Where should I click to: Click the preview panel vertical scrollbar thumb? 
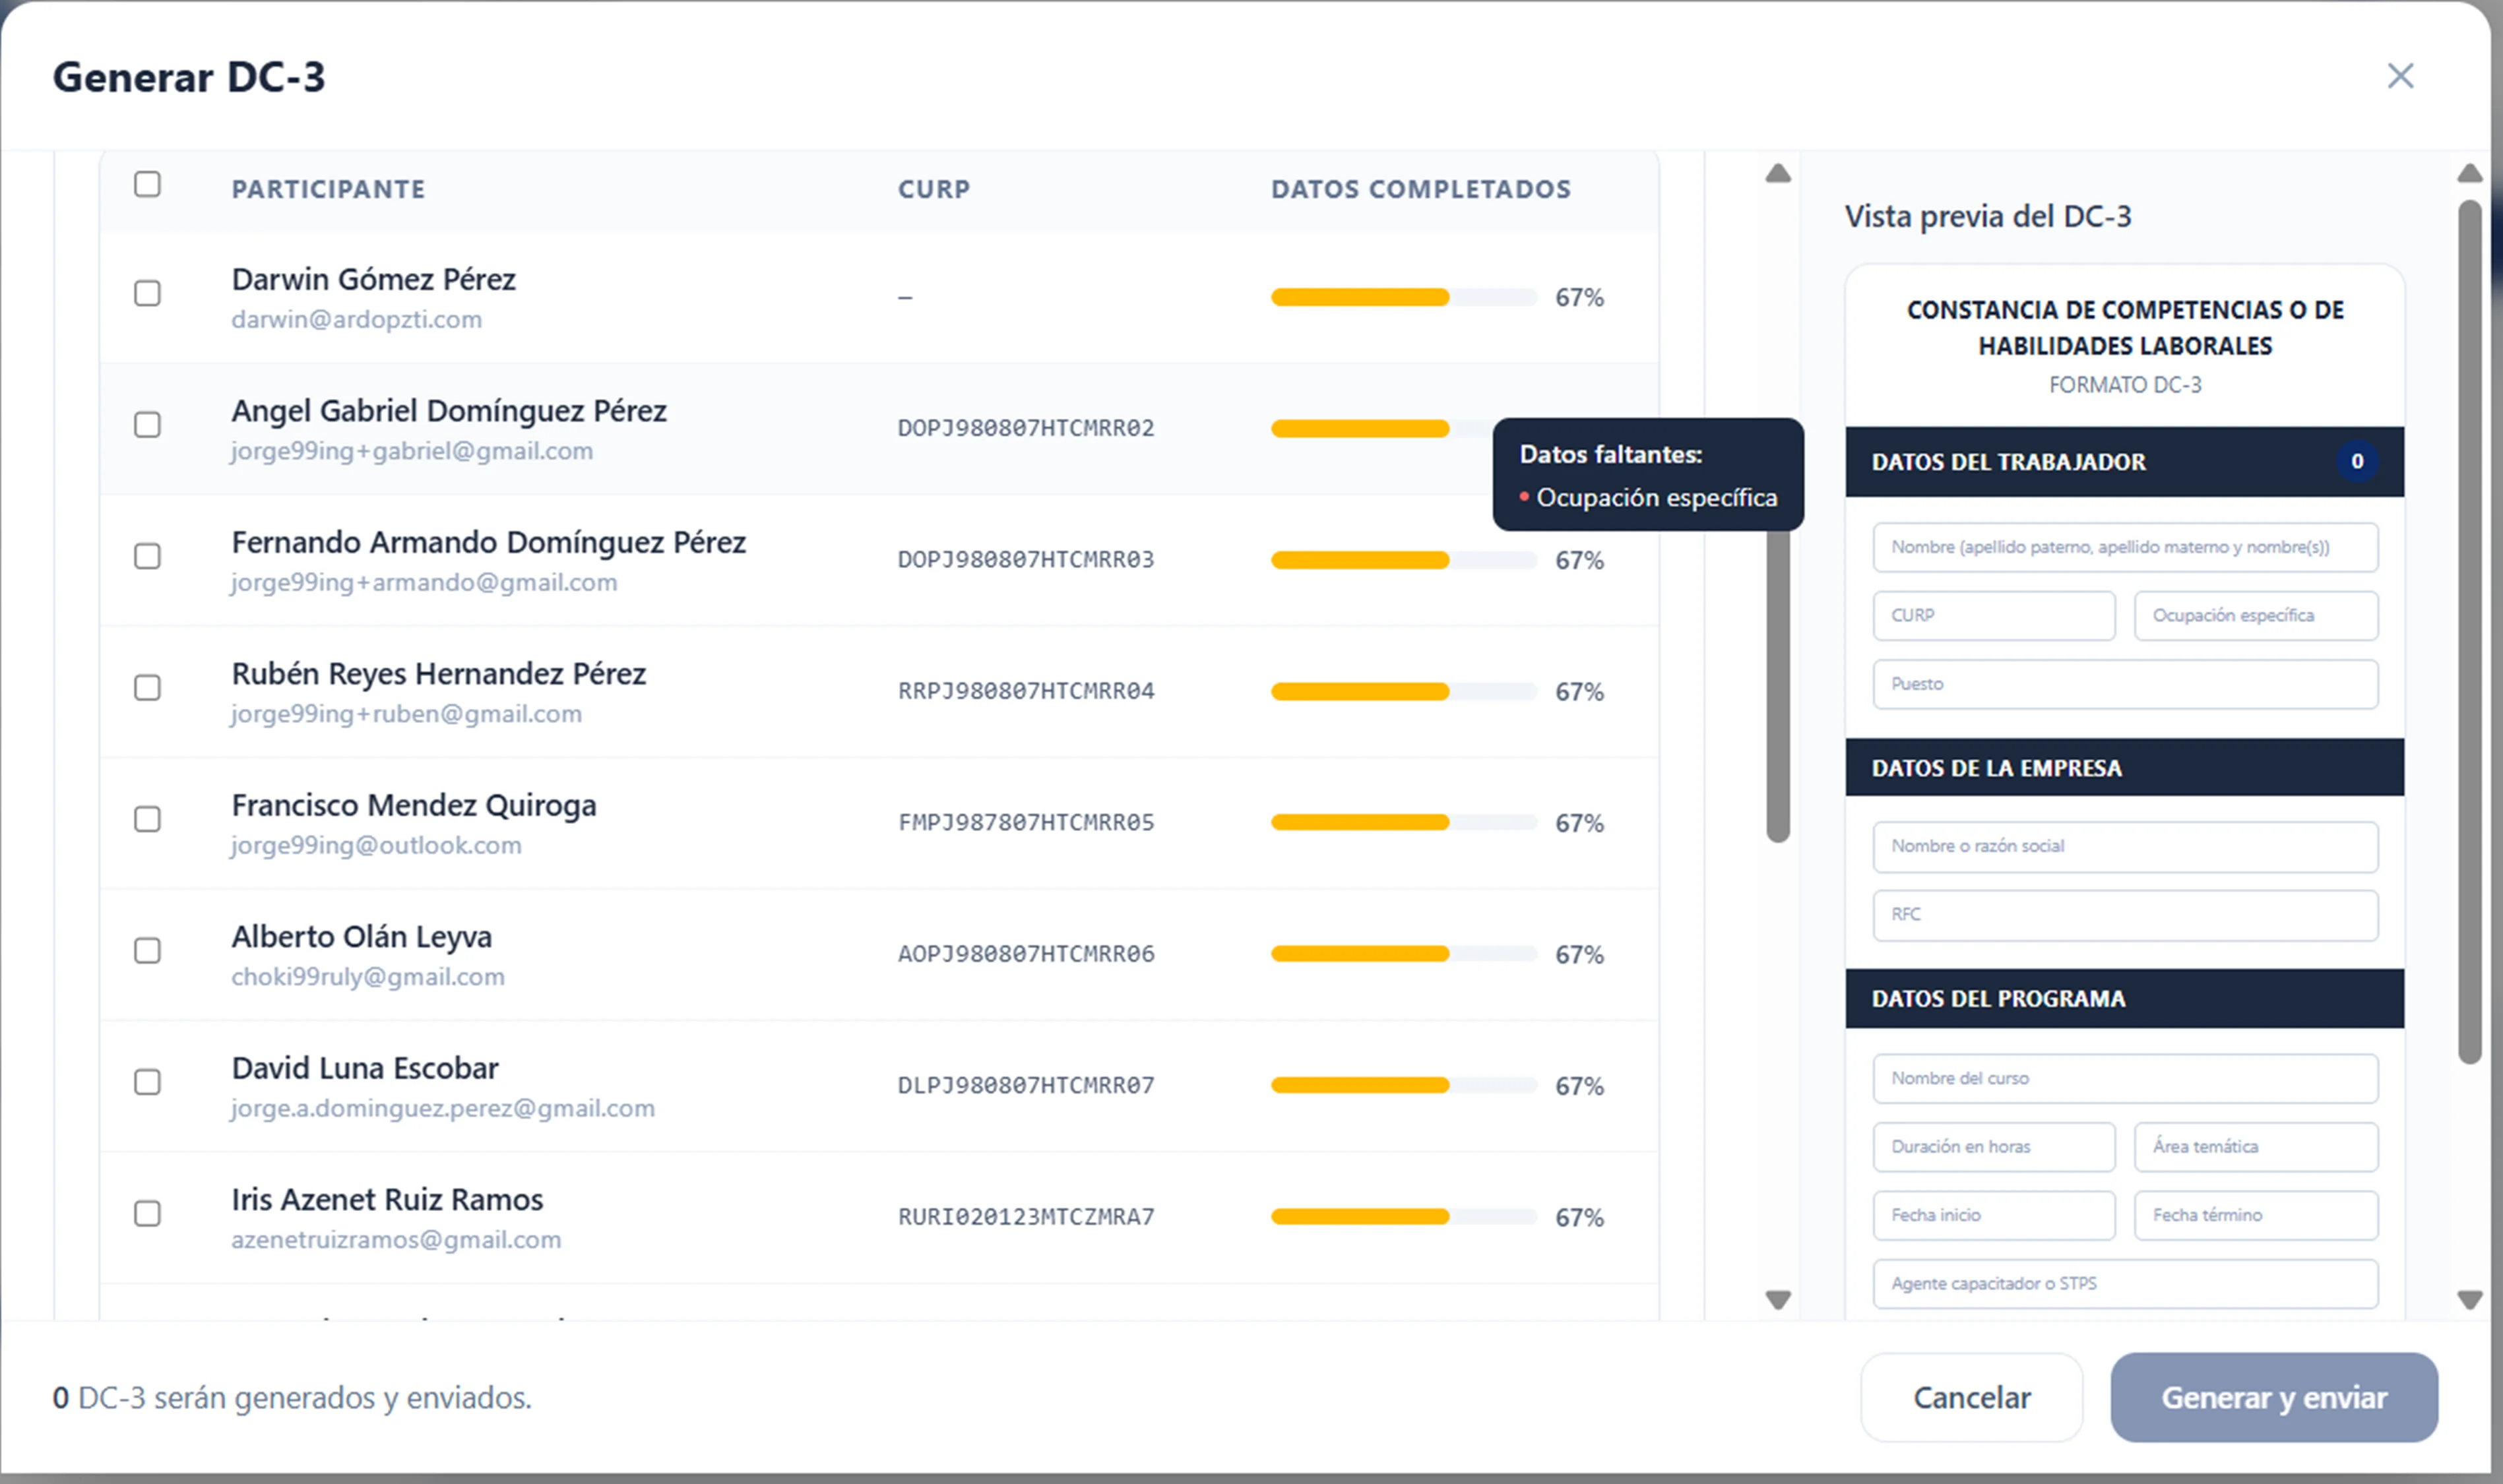[2470, 632]
